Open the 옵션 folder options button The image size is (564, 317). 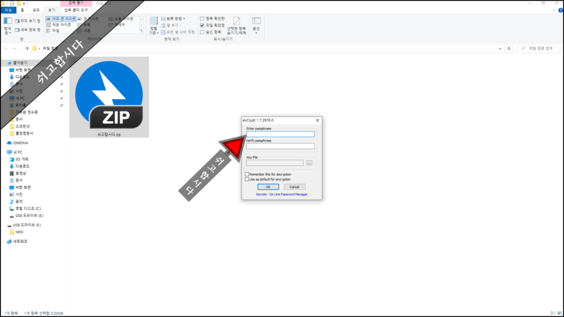(256, 26)
